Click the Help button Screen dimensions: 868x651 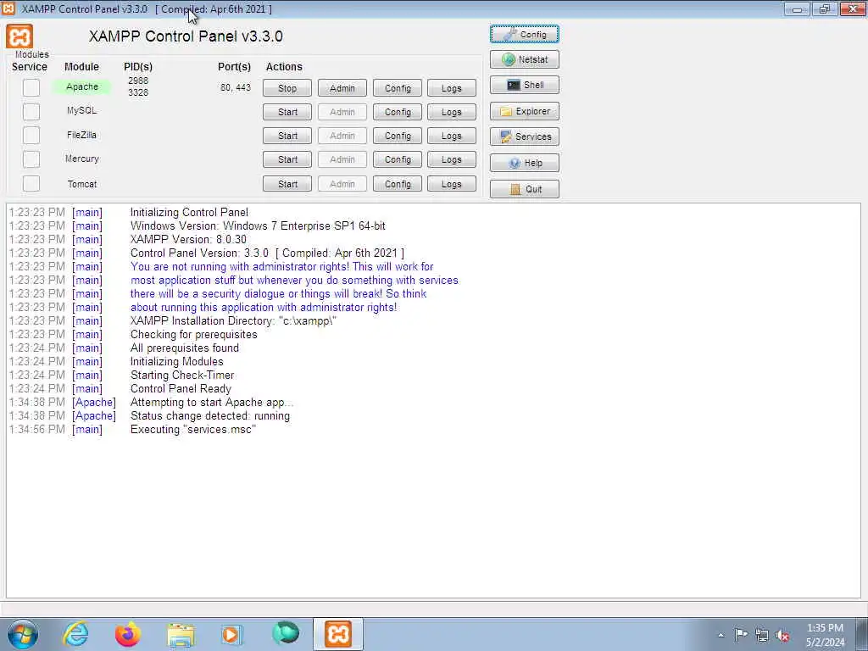click(524, 163)
